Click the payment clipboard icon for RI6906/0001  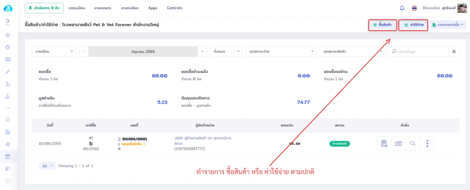pyautogui.click(x=384, y=143)
